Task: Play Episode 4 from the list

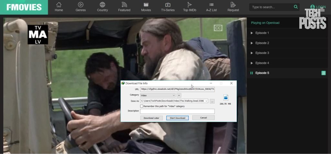Action: point(287,63)
